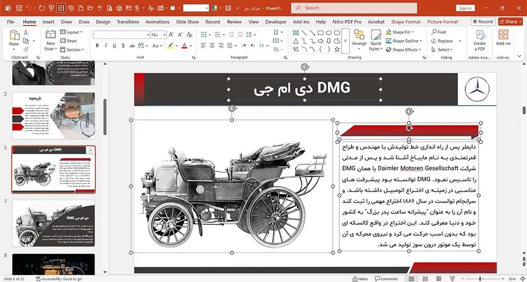
Task: Click the Find magnifier button
Action: click(x=439, y=32)
